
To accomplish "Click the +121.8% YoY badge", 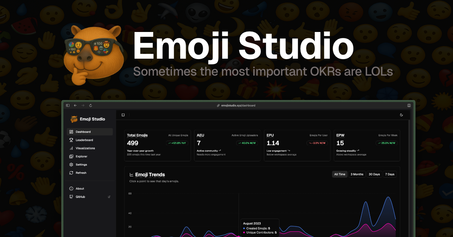I will pyautogui.click(x=177, y=143).
